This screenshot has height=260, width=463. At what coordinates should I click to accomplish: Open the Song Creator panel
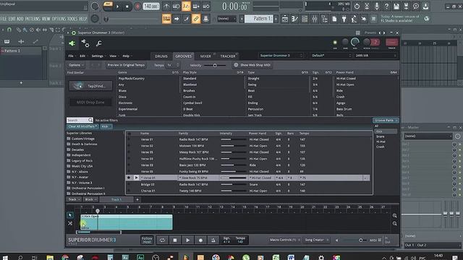[x=317, y=240]
